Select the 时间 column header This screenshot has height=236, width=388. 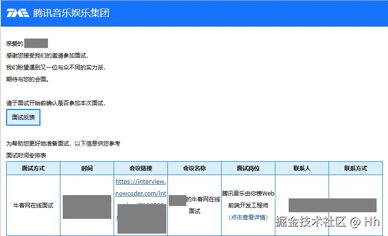[x=87, y=168]
